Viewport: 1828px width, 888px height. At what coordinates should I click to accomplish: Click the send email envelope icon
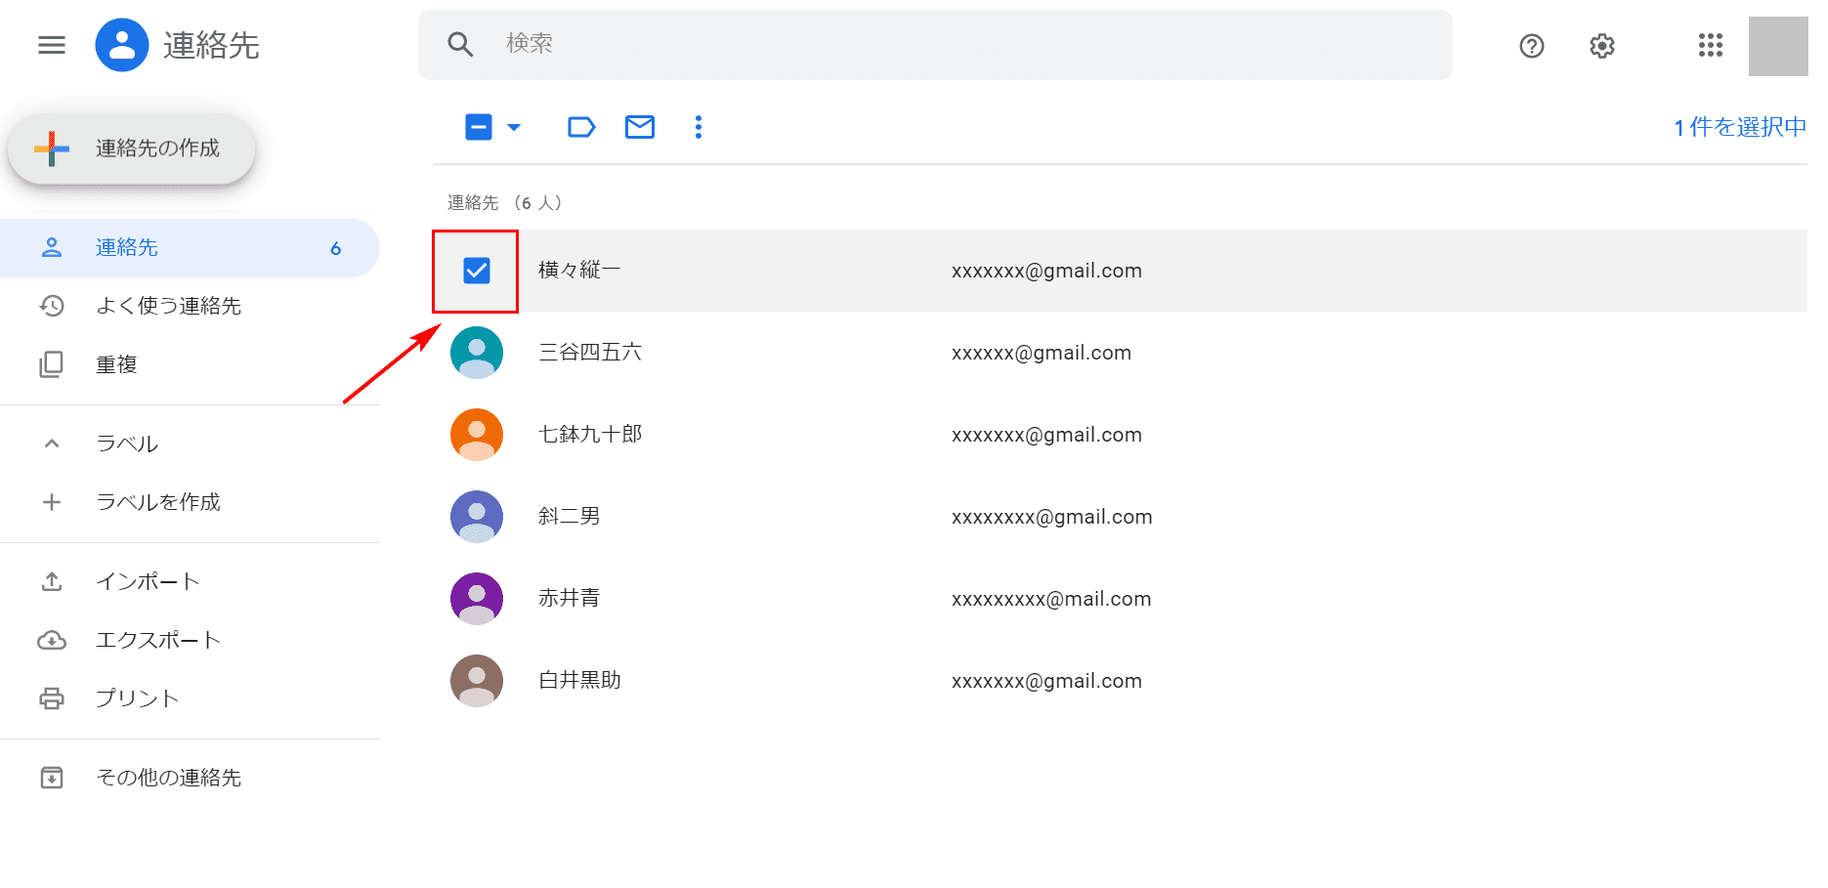(640, 127)
